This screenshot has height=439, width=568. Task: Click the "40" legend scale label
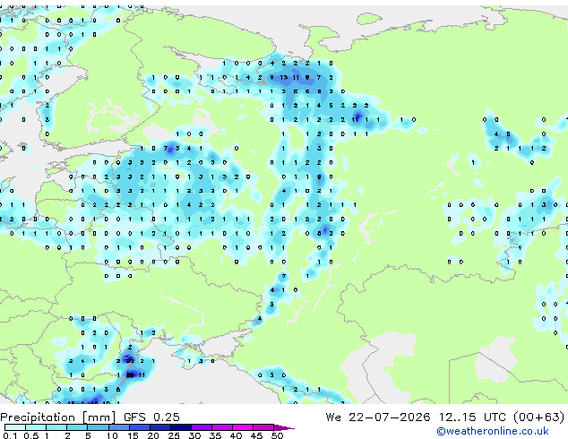pyautogui.click(x=236, y=435)
